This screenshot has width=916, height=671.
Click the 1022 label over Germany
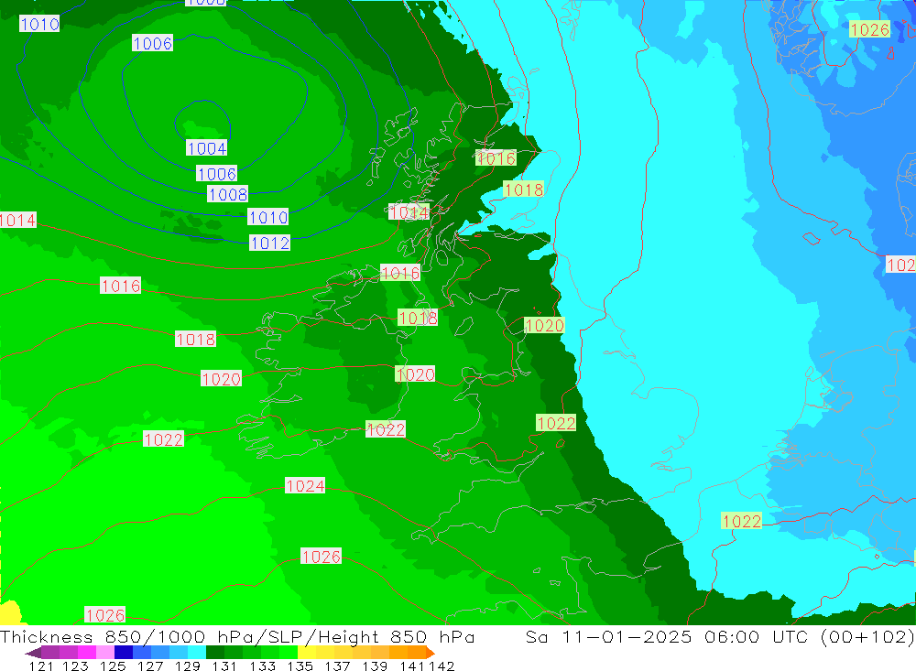(742, 521)
